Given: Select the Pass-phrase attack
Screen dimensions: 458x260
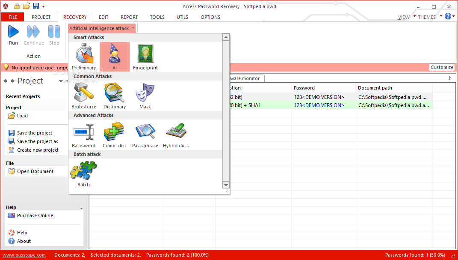Looking at the screenshot, I should [145, 135].
